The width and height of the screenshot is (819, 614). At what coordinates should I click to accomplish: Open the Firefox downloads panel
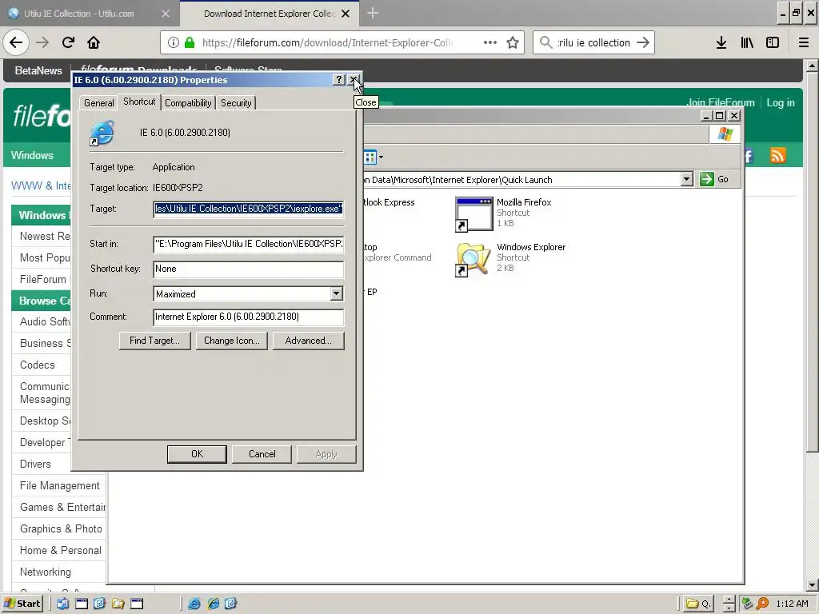721,42
